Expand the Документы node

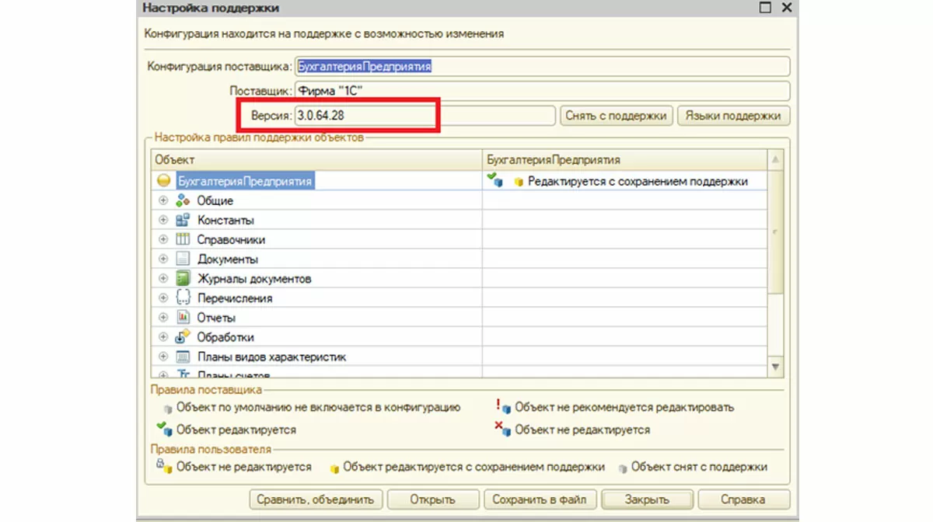(x=163, y=259)
